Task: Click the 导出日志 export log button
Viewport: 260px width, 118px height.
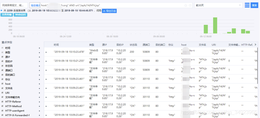Action: pos(109,11)
